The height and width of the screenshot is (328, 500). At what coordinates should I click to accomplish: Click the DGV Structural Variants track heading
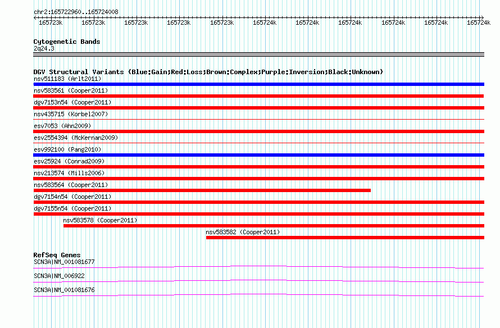click(x=208, y=72)
